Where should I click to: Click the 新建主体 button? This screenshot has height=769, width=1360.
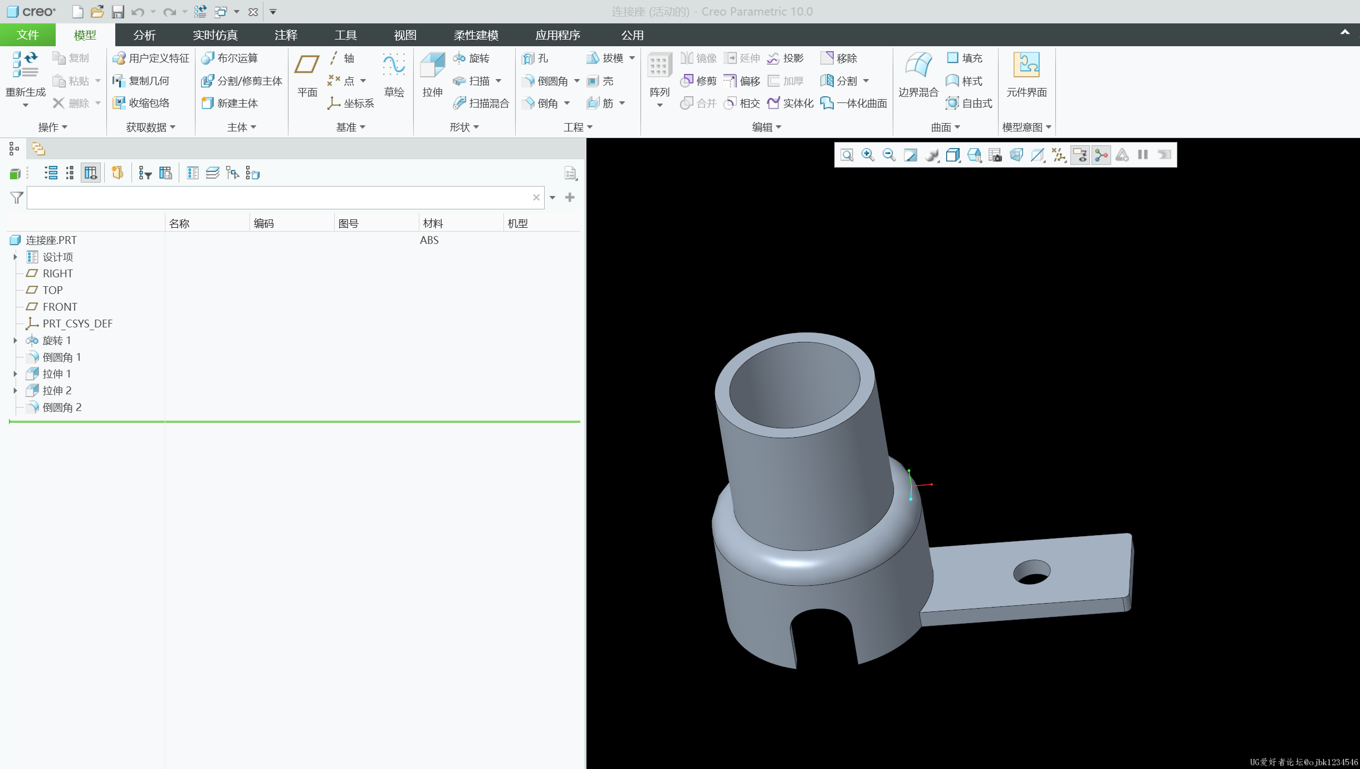[x=229, y=103]
